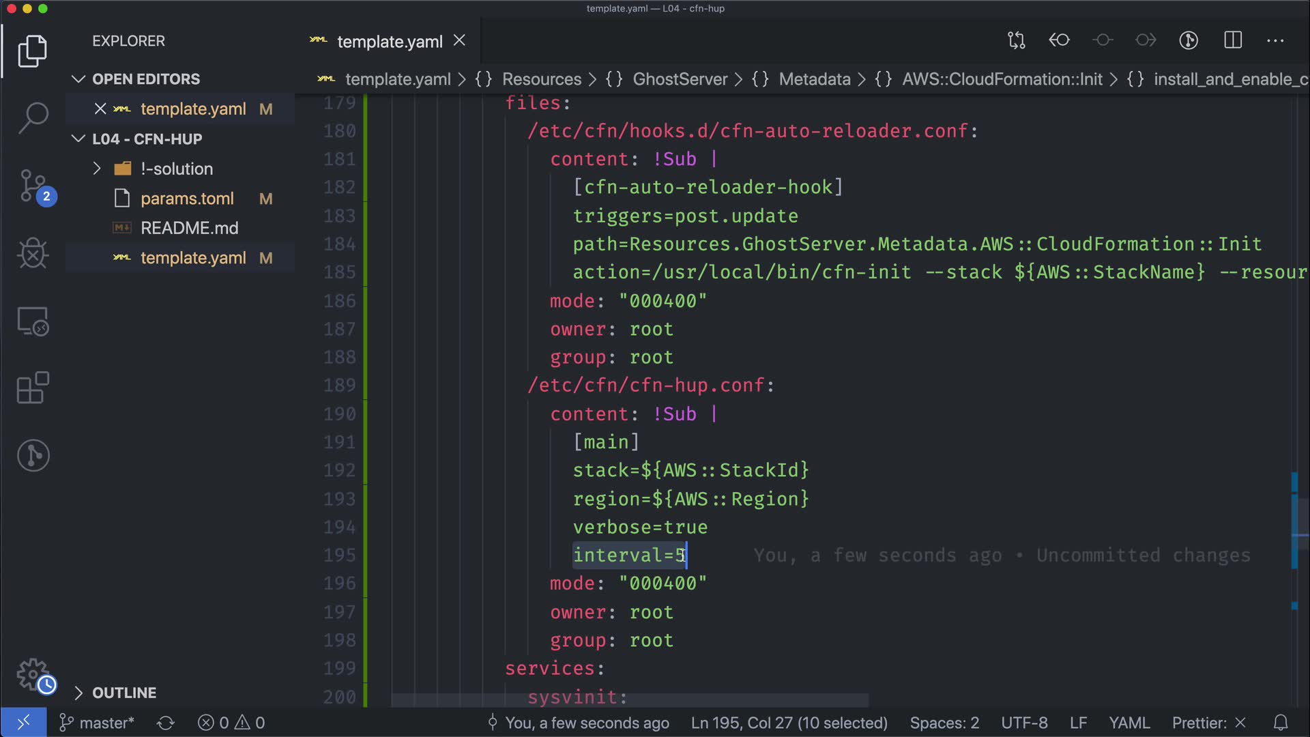Image resolution: width=1310 pixels, height=737 pixels.
Task: Open the Search view in activity bar
Action: coord(33,117)
